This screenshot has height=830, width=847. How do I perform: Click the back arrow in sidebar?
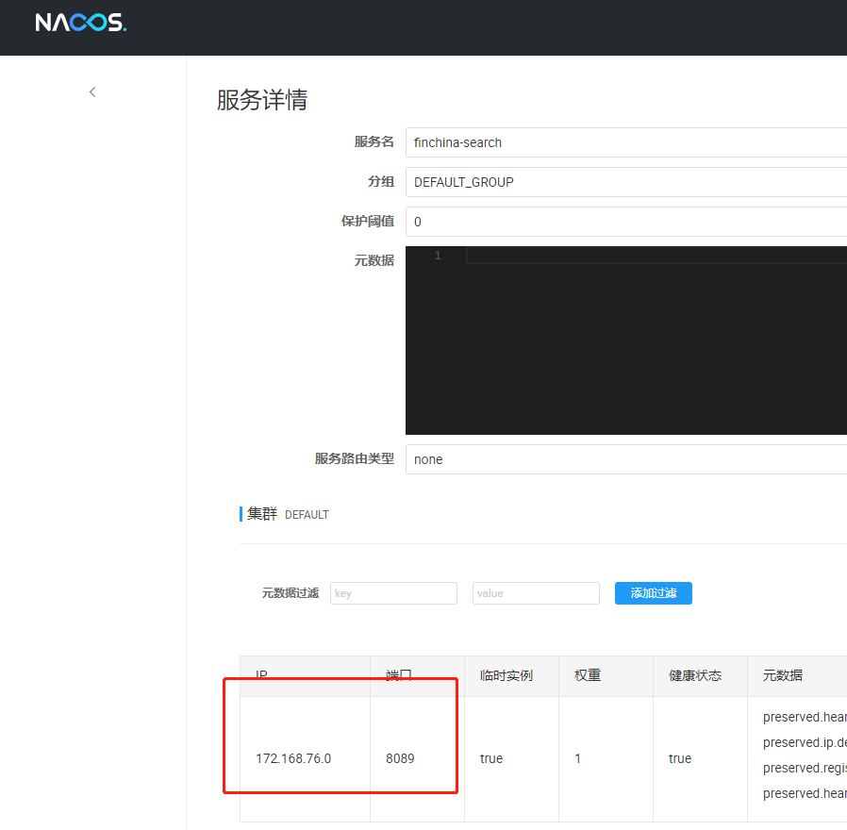point(92,91)
